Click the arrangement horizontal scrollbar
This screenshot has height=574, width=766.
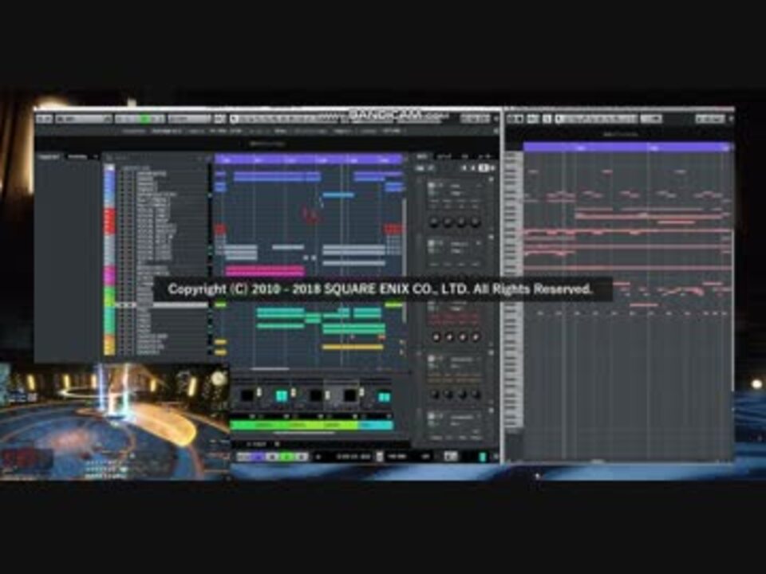coord(270,369)
